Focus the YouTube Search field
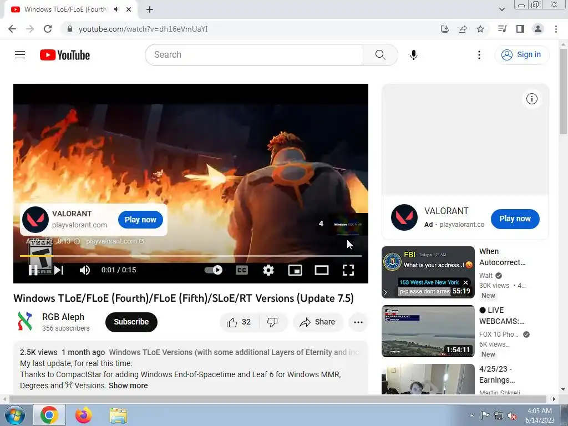This screenshot has height=426, width=568. pos(254,55)
